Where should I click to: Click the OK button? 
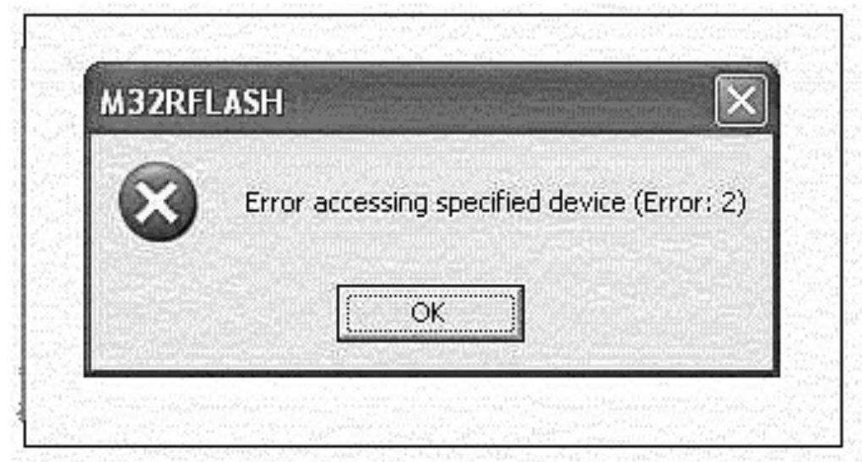point(431,313)
